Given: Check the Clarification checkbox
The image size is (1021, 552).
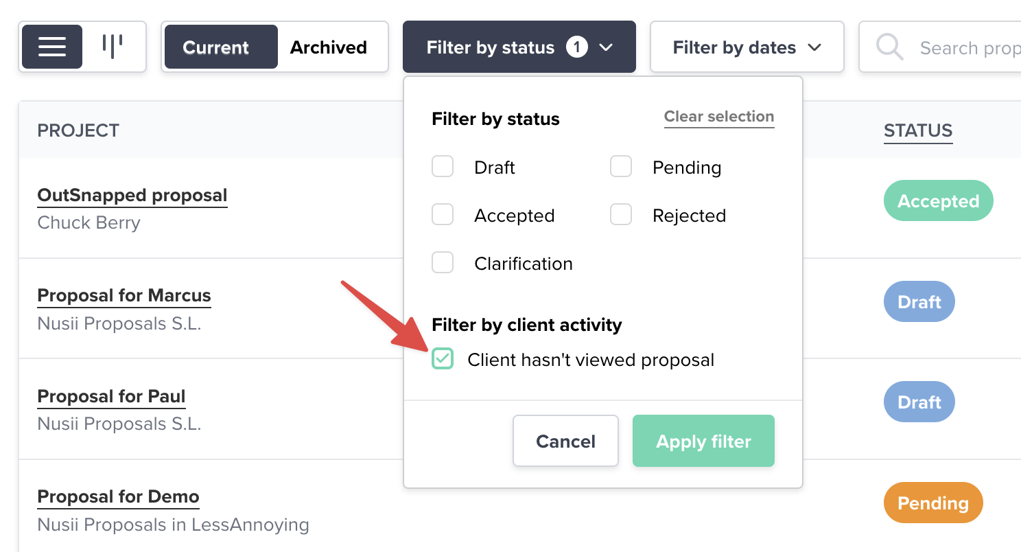Looking at the screenshot, I should click(443, 262).
